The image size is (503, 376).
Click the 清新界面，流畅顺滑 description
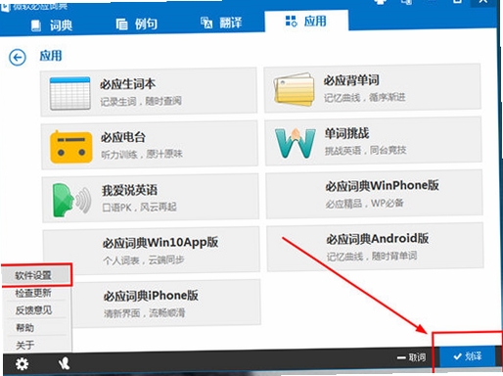pos(145,313)
